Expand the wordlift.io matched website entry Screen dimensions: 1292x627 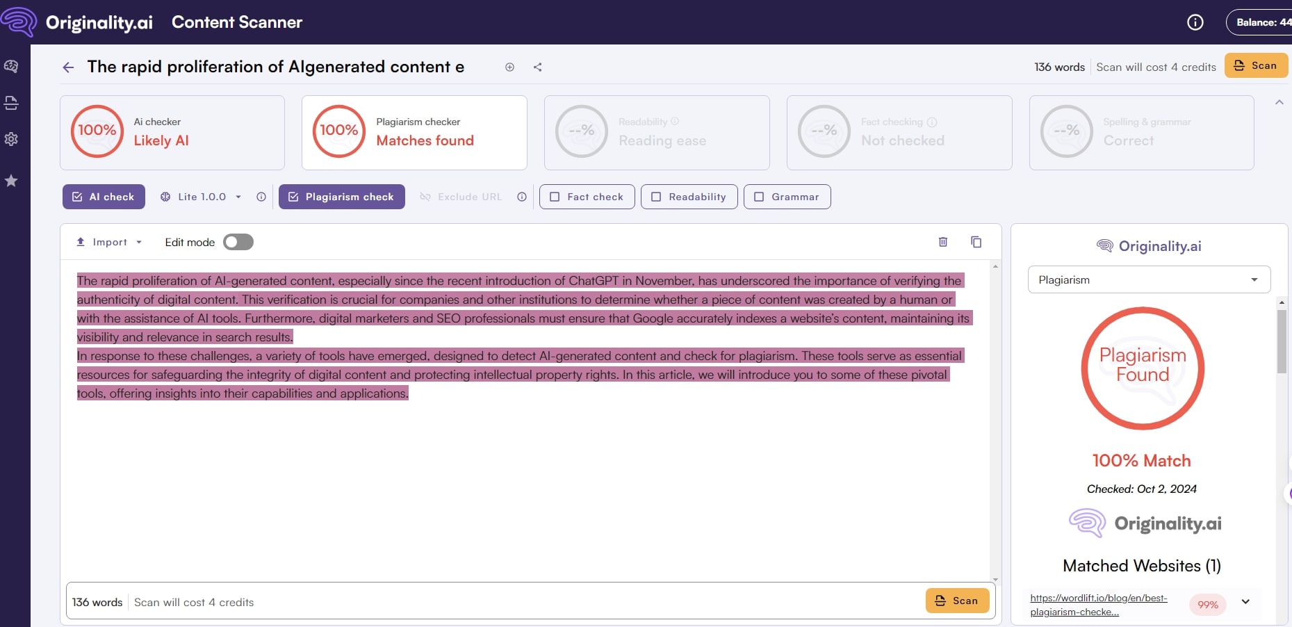click(1245, 602)
